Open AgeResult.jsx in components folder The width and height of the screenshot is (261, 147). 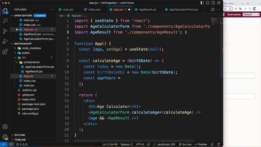point(34,71)
